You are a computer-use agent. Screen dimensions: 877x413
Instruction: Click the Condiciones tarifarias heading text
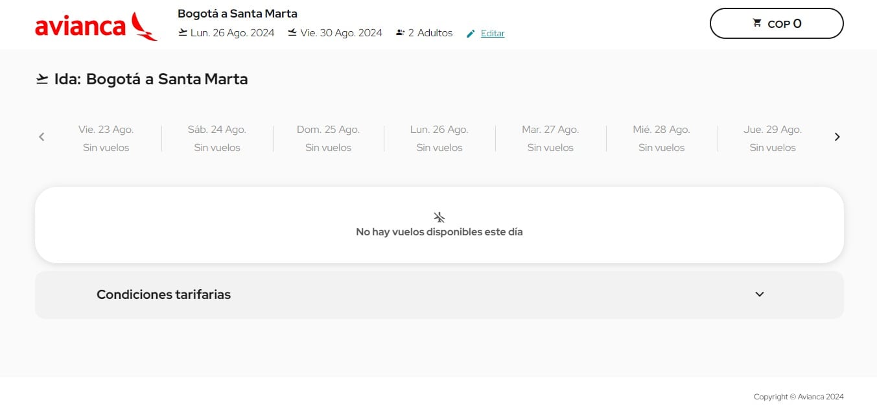tap(163, 294)
